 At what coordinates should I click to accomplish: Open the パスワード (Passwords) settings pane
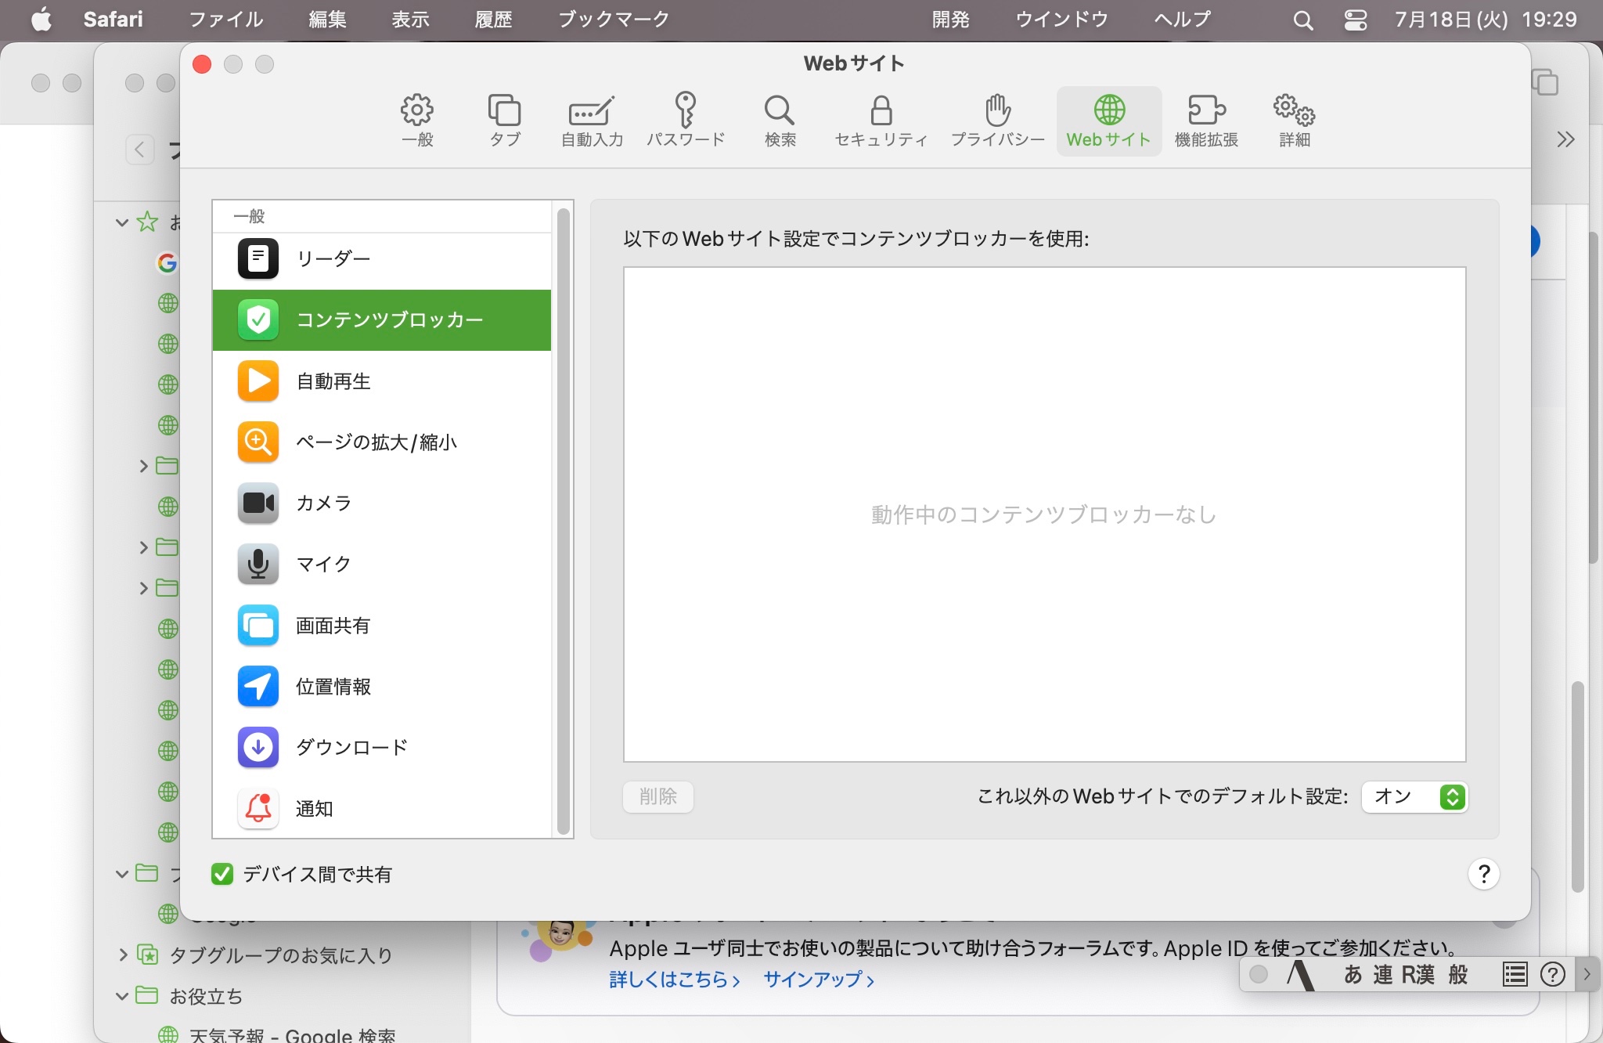pos(685,120)
